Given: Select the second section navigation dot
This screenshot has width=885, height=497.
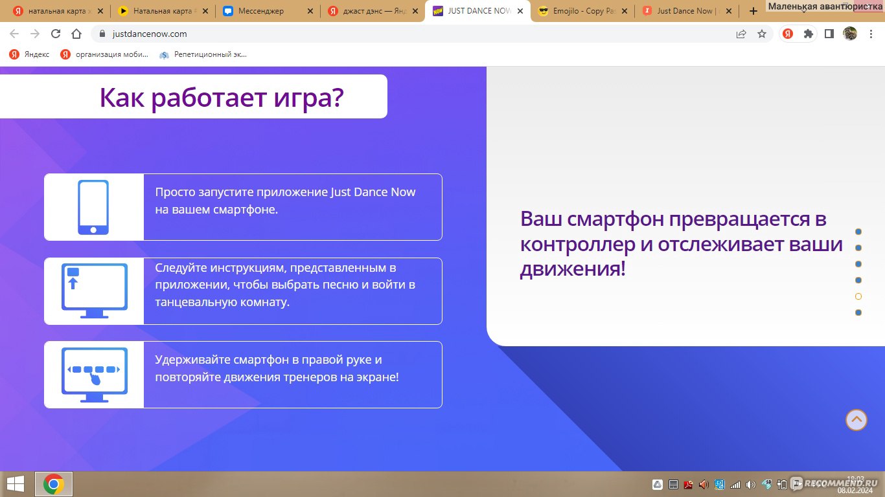Looking at the screenshot, I should coord(858,248).
